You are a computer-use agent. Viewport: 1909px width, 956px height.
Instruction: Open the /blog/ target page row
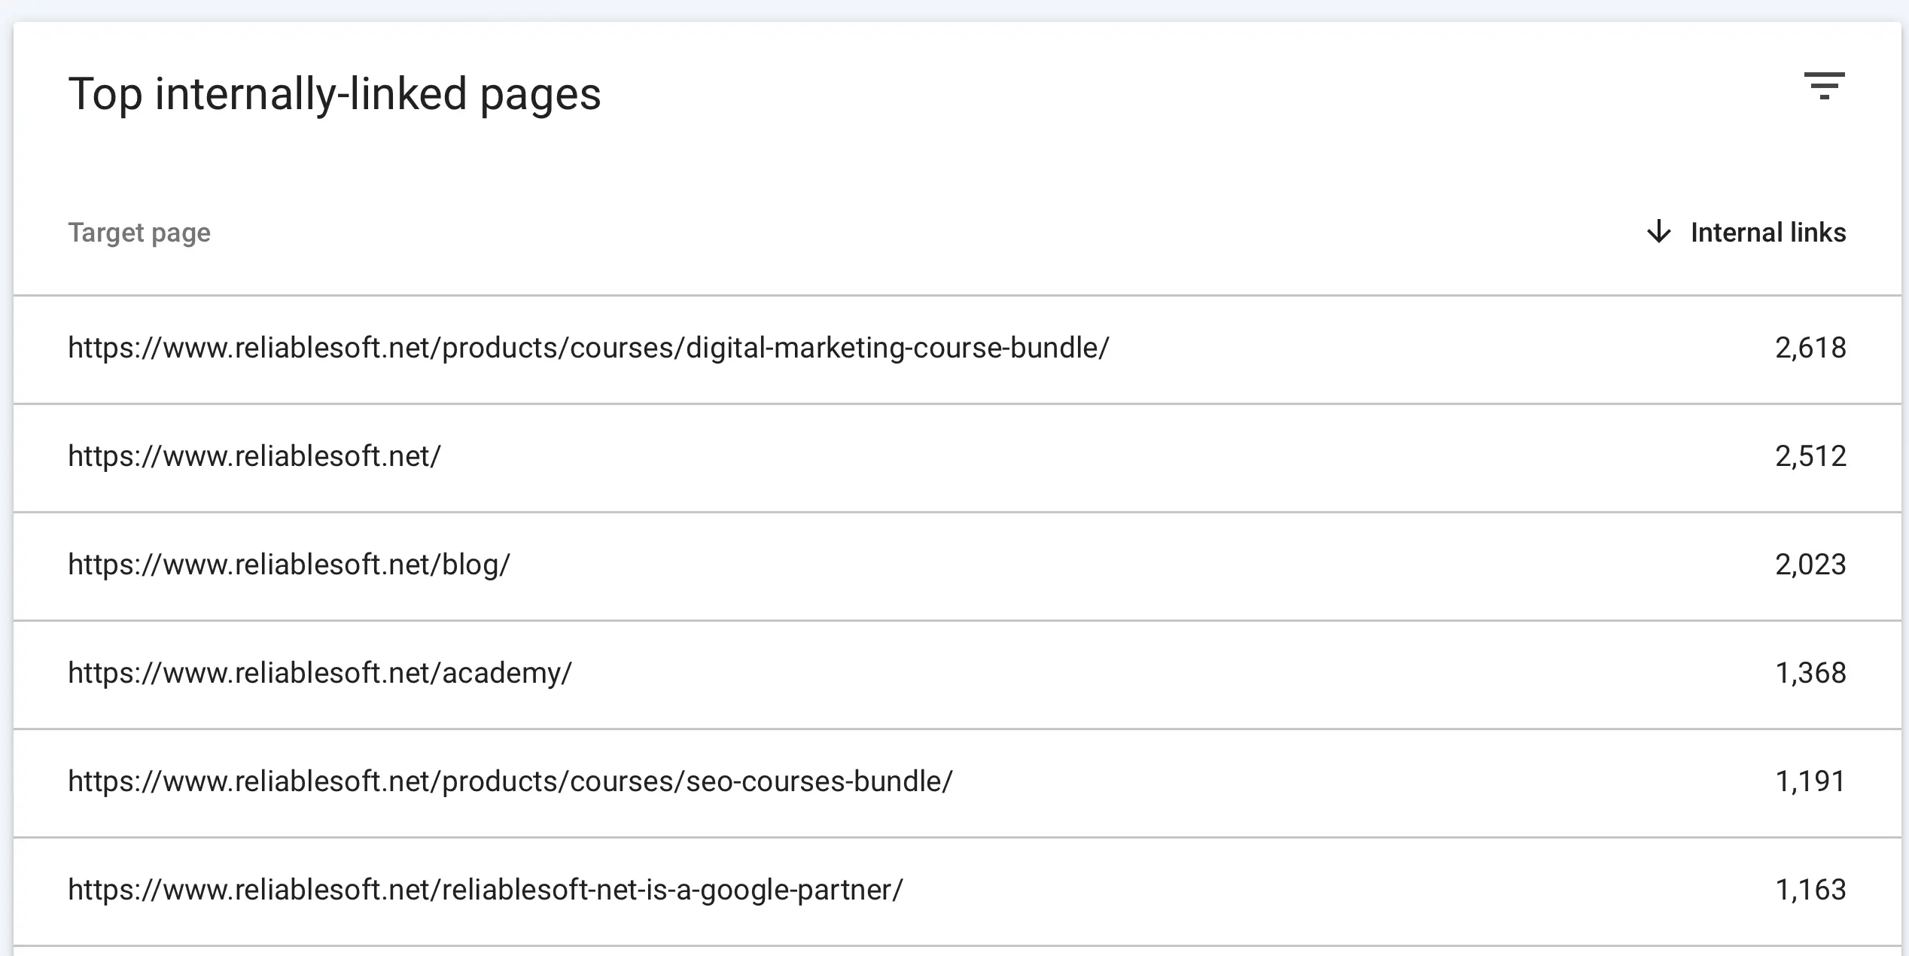tap(289, 565)
